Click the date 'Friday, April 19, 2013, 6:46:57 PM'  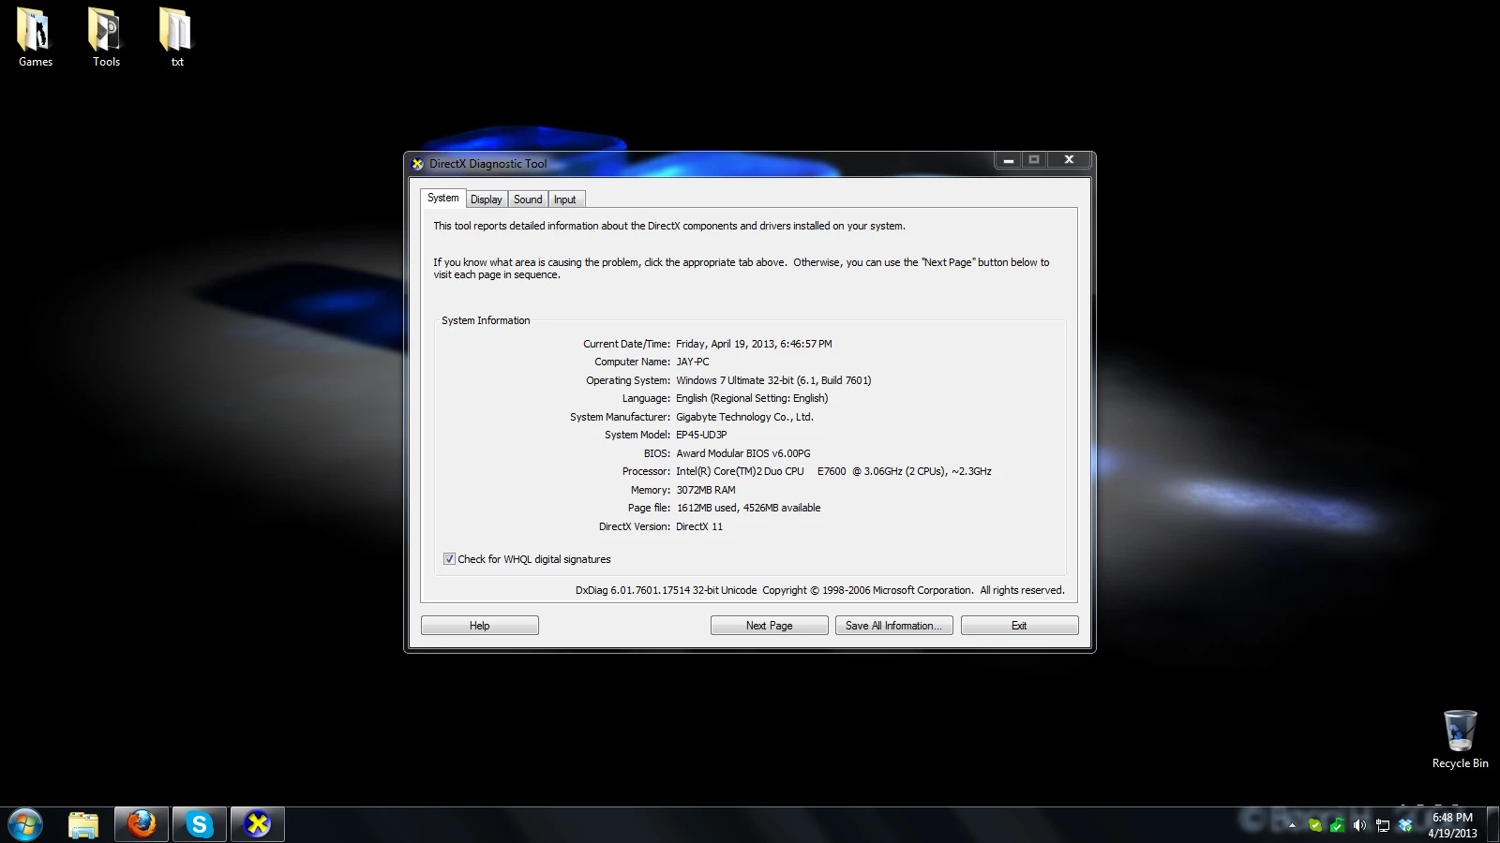754,344
